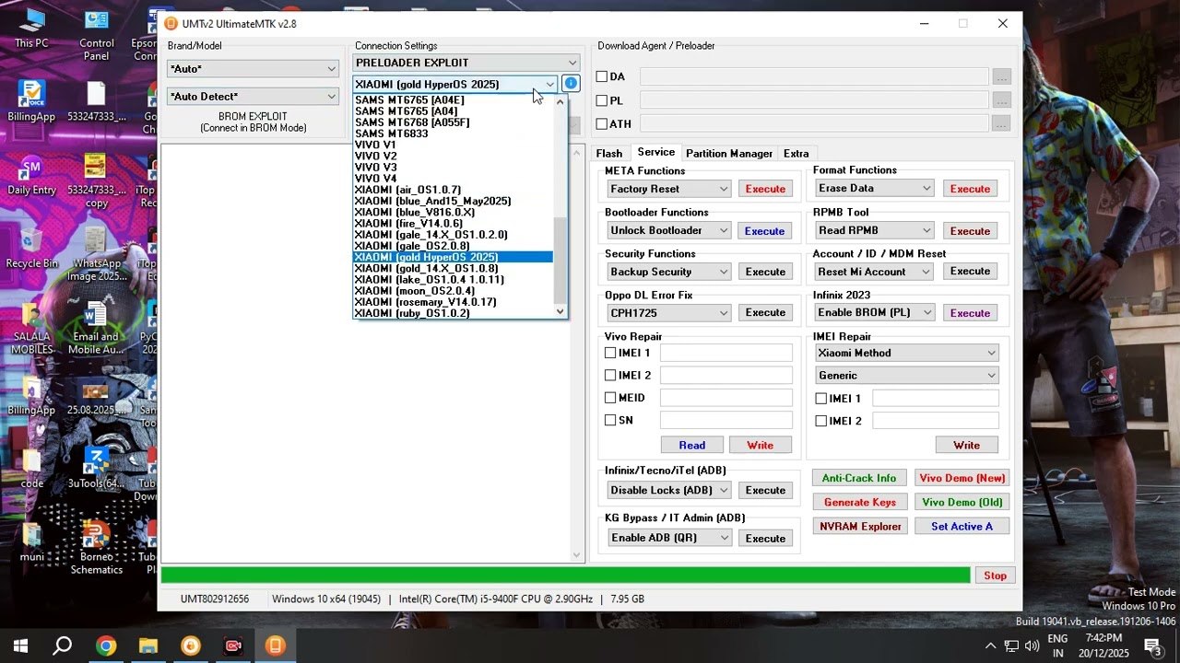The width and height of the screenshot is (1180, 663).
Task: Show hidden system tray icons
Action: 990,646
